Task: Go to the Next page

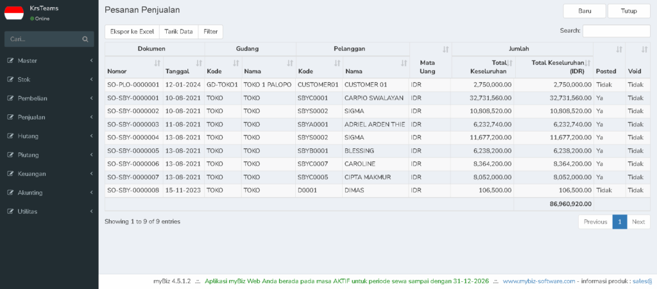Action: tap(638, 222)
